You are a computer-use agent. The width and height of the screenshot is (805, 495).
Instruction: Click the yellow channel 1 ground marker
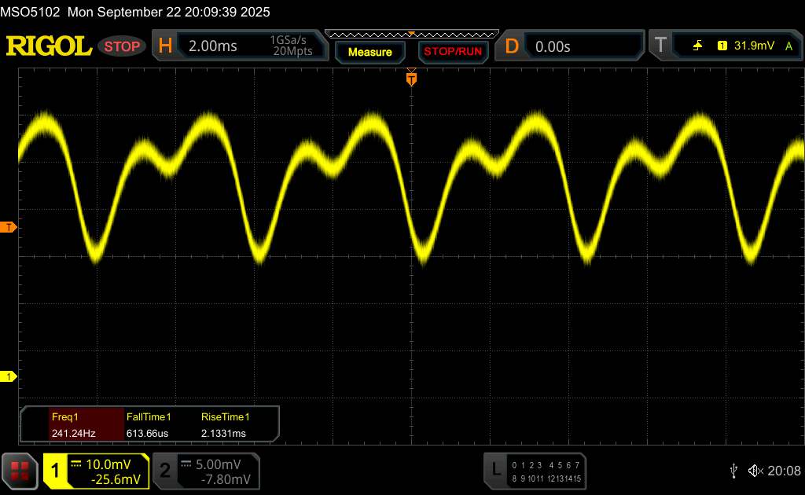tap(9, 377)
